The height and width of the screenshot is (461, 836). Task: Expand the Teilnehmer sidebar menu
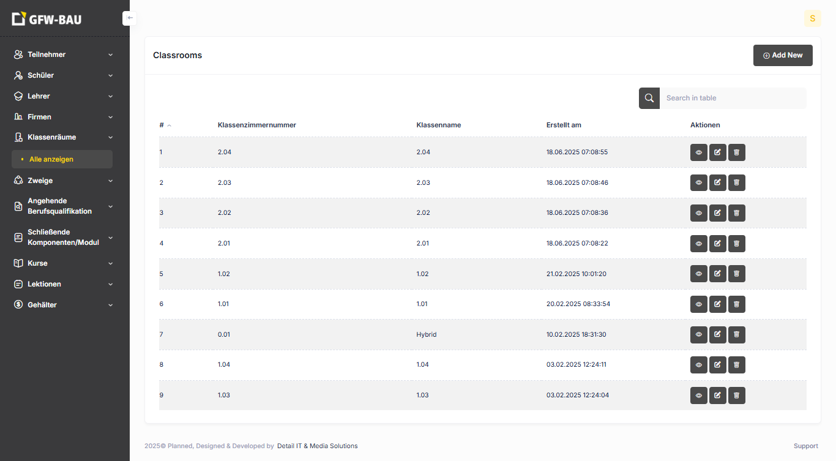64,54
